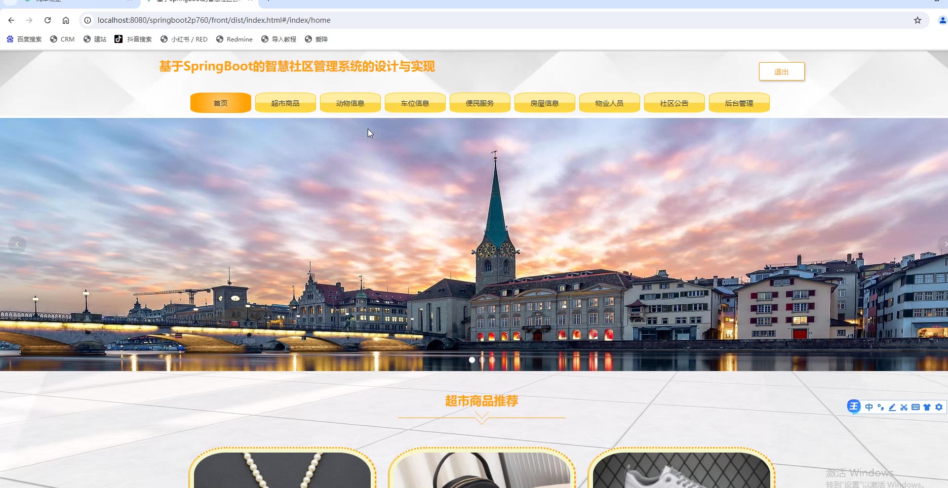Click the browser forward arrow
The width and height of the screenshot is (948, 488).
(29, 20)
